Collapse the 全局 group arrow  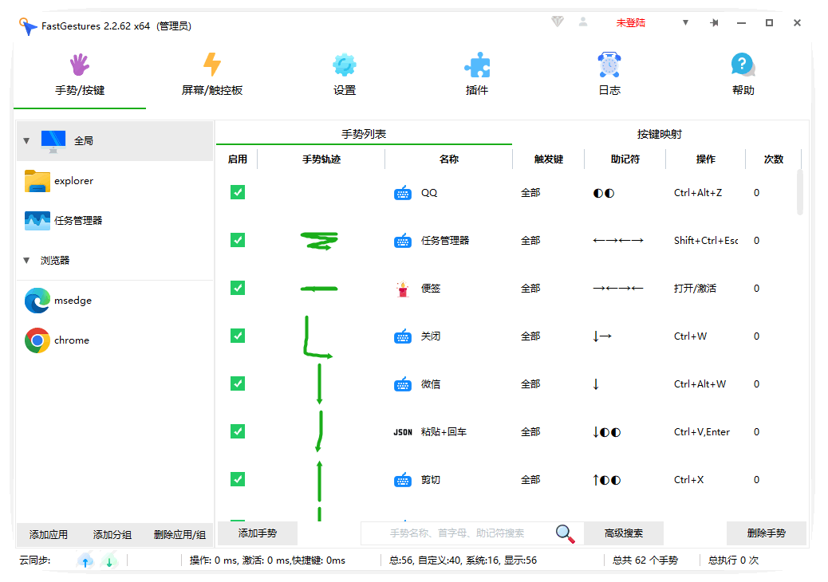[26, 141]
